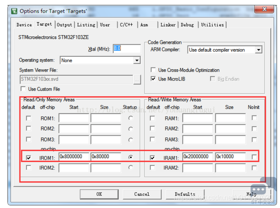Check the ROM2 default checkbox

pyautogui.click(x=28, y=129)
